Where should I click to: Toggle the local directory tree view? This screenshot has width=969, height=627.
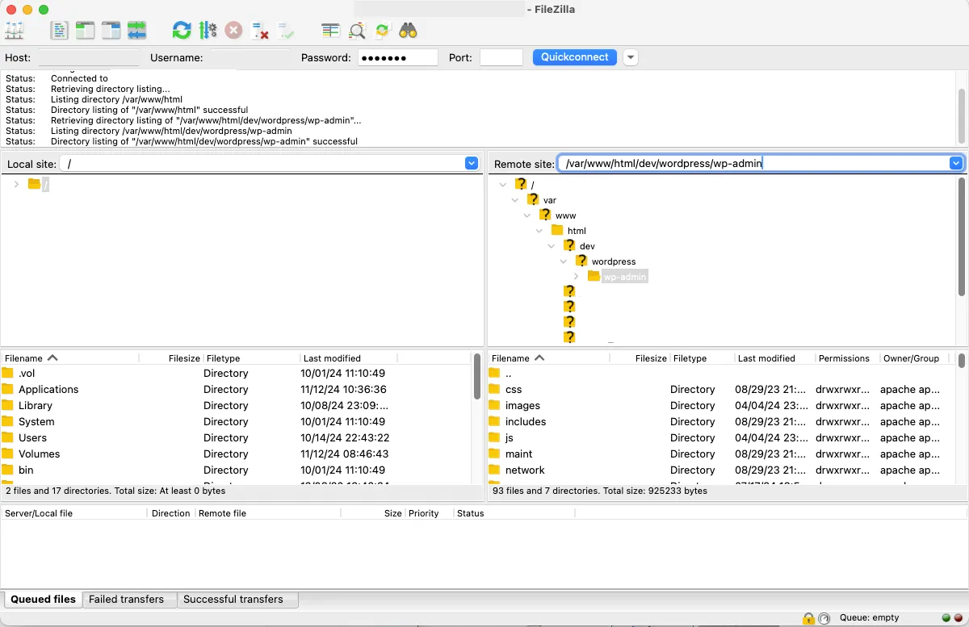coord(85,31)
